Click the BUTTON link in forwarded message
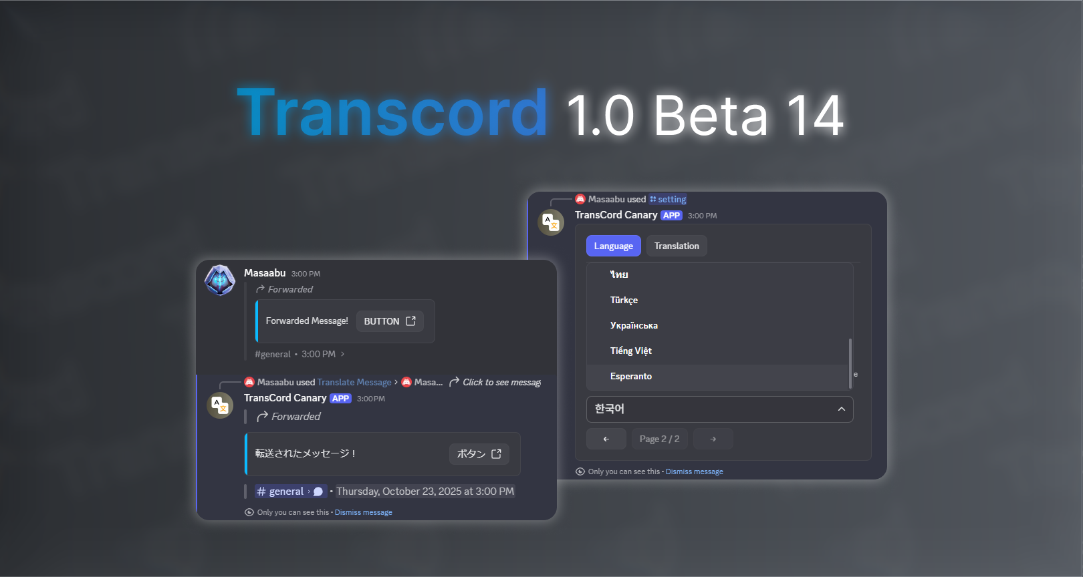1083x577 pixels. [x=390, y=321]
